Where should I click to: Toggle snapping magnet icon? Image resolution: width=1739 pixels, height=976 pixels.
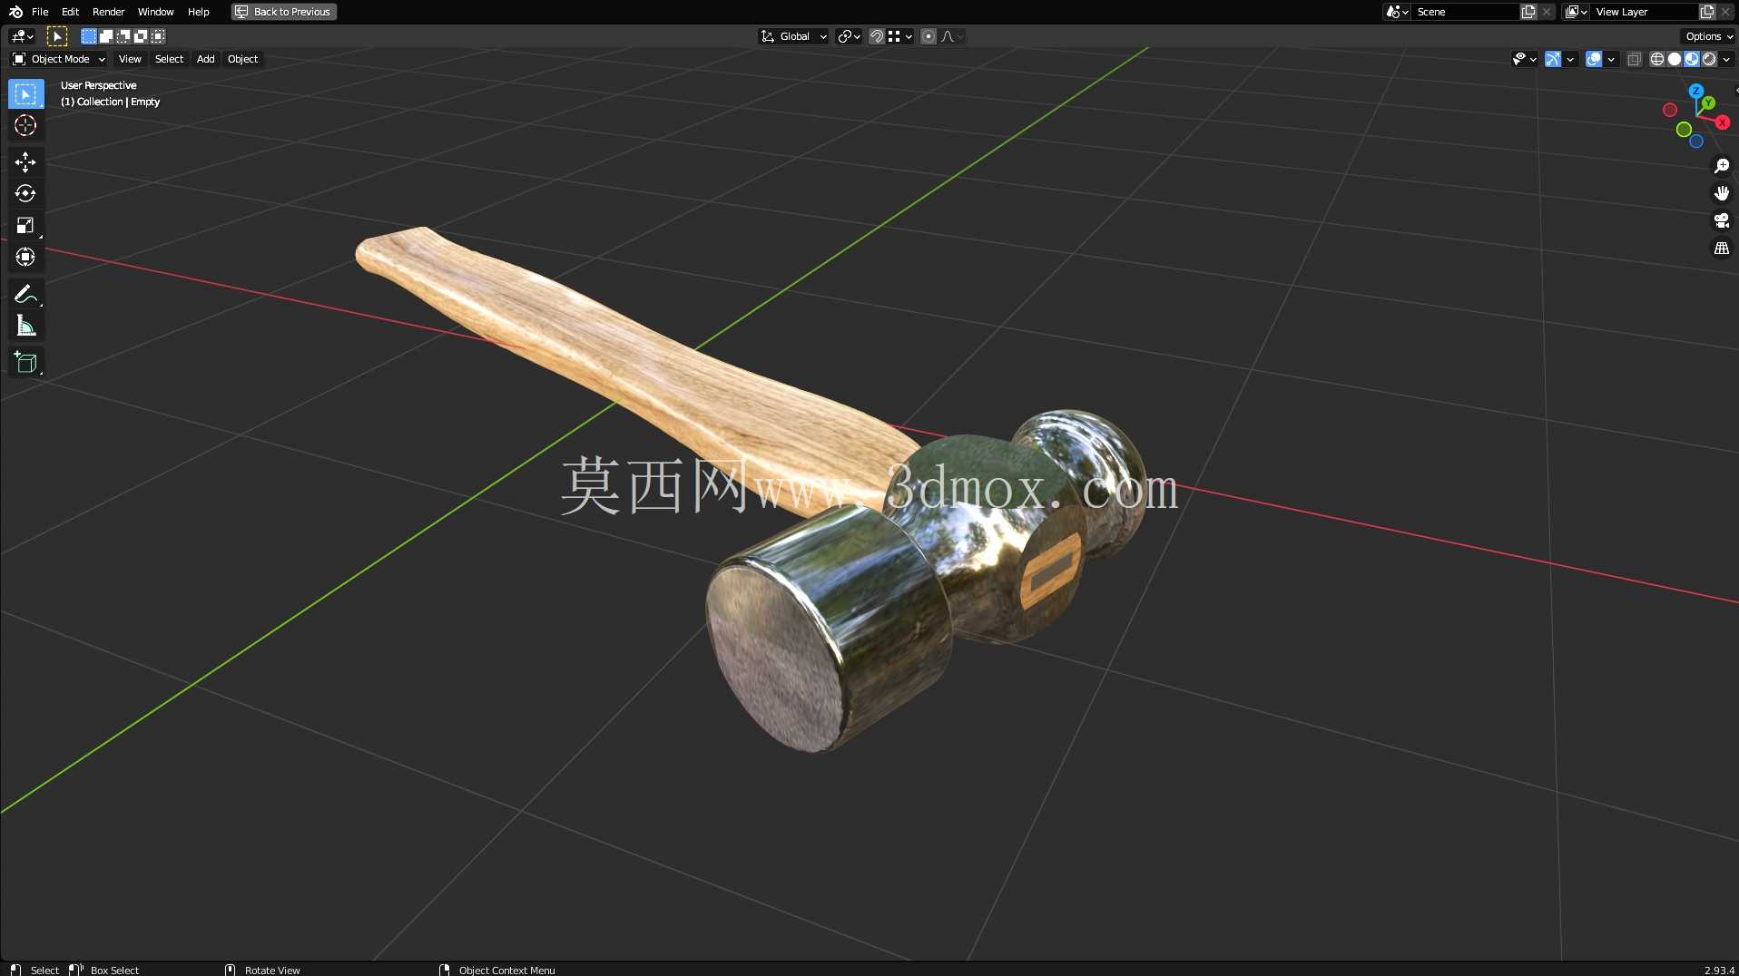(876, 36)
